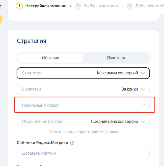Screen dimensions: 164x166
Task: Focus the Недельный бюджет input field
Action: pos(78,105)
